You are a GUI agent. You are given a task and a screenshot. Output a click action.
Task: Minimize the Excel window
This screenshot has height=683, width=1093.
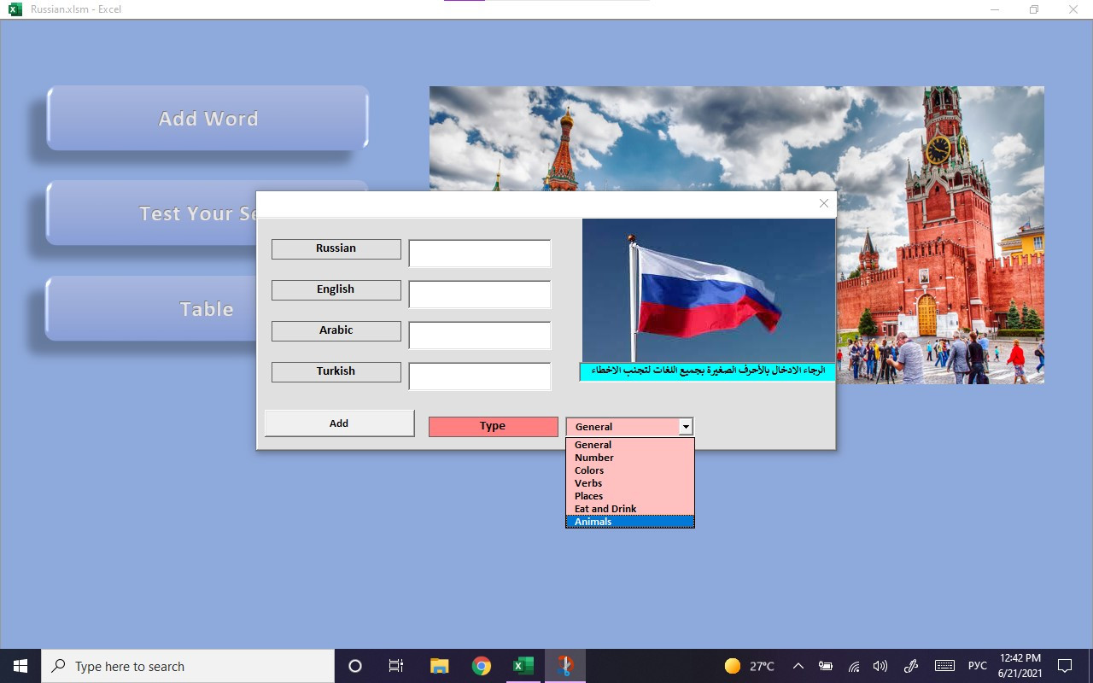pyautogui.click(x=995, y=9)
